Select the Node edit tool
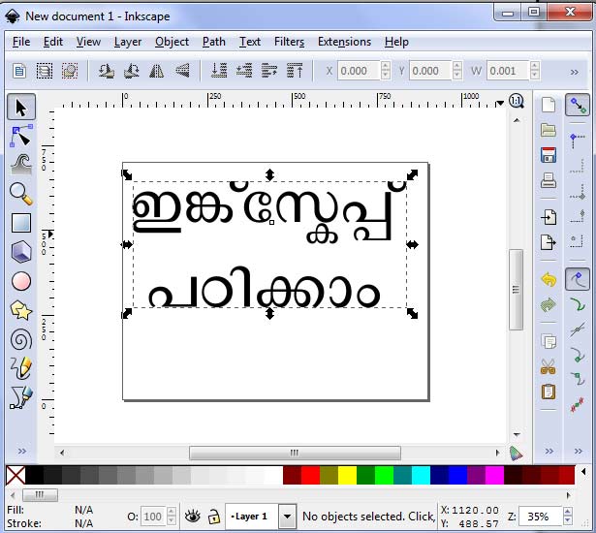Image resolution: width=596 pixels, height=533 pixels. pyautogui.click(x=21, y=136)
